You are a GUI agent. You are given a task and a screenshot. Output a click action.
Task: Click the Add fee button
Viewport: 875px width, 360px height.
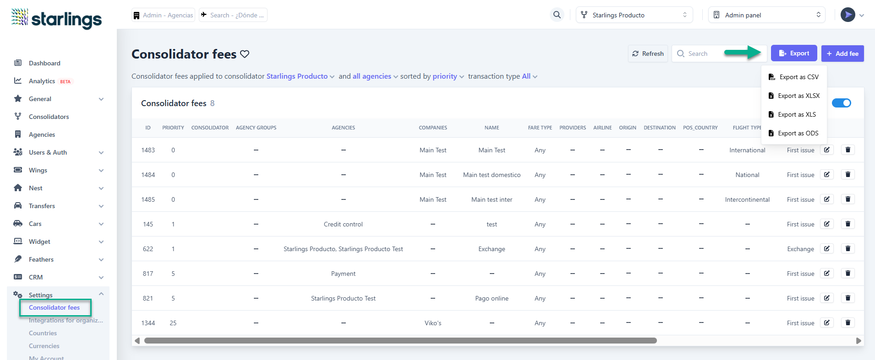(x=842, y=54)
